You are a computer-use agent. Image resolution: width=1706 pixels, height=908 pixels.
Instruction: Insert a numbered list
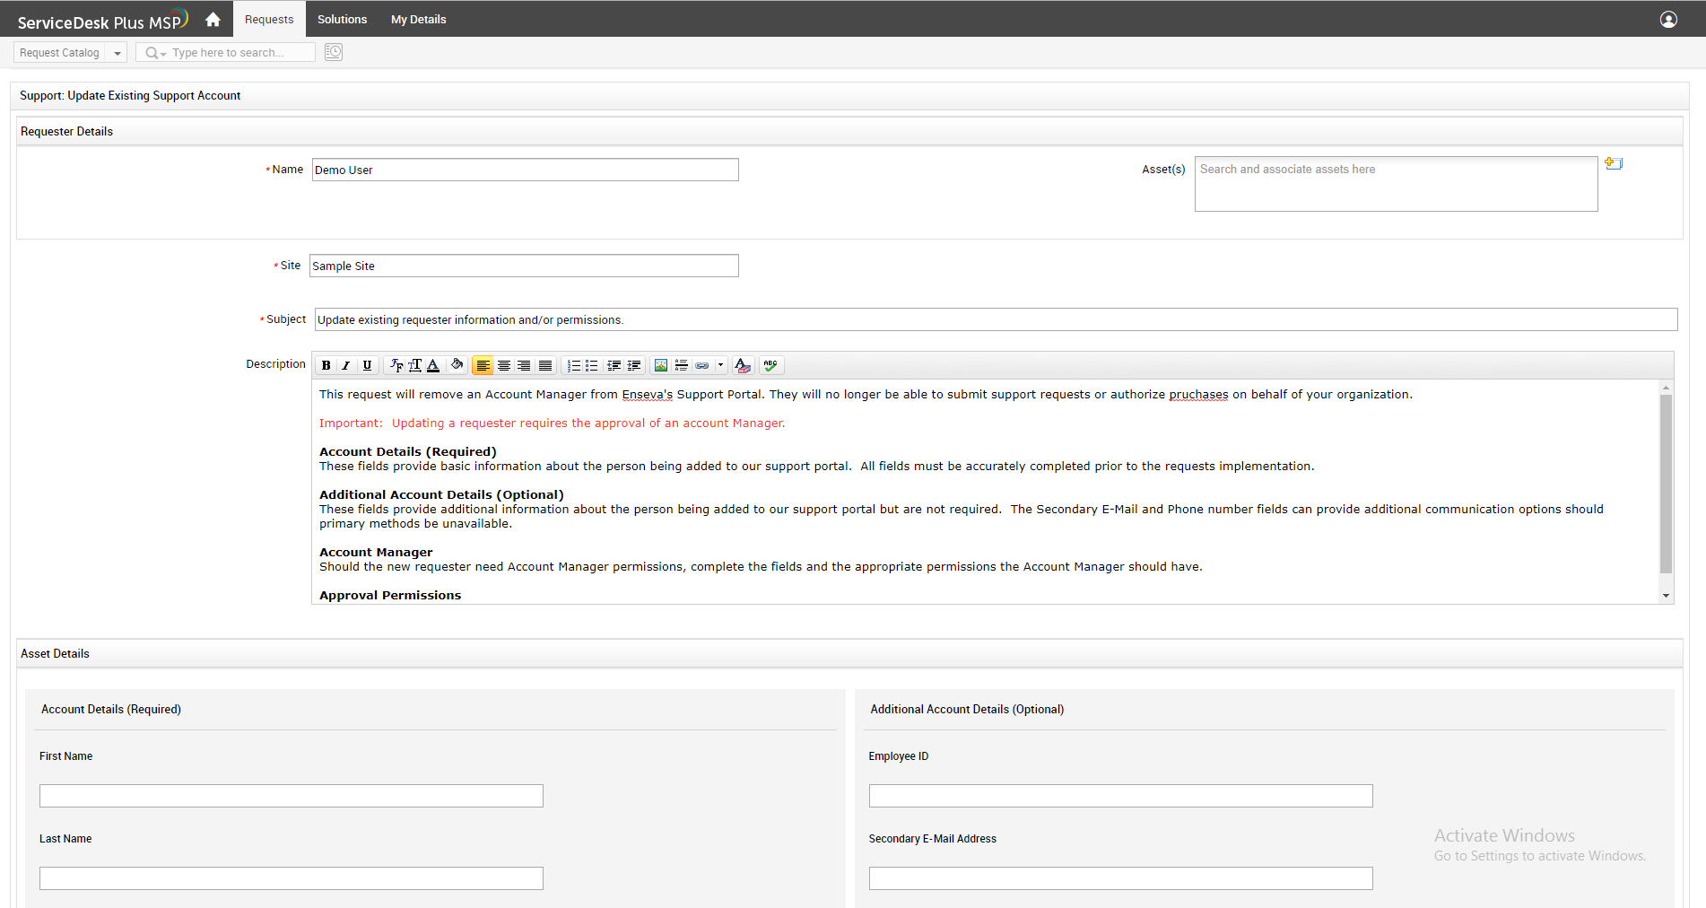point(574,365)
